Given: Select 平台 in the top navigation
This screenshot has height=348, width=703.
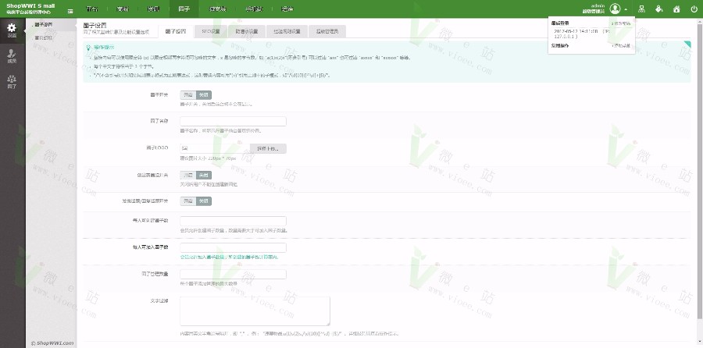Looking at the screenshot, I should coord(92,9).
